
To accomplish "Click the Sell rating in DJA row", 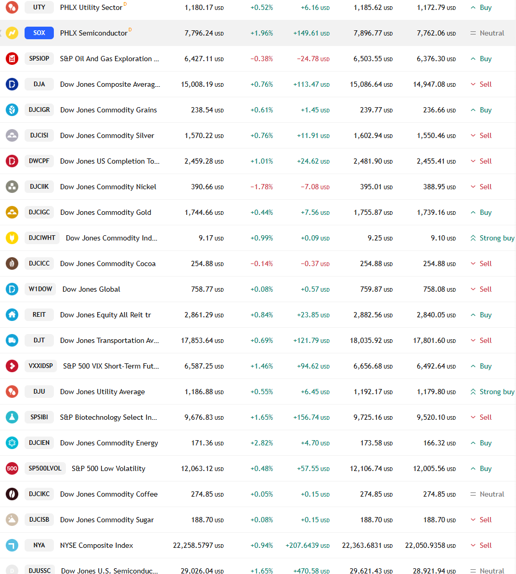I will [x=481, y=84].
